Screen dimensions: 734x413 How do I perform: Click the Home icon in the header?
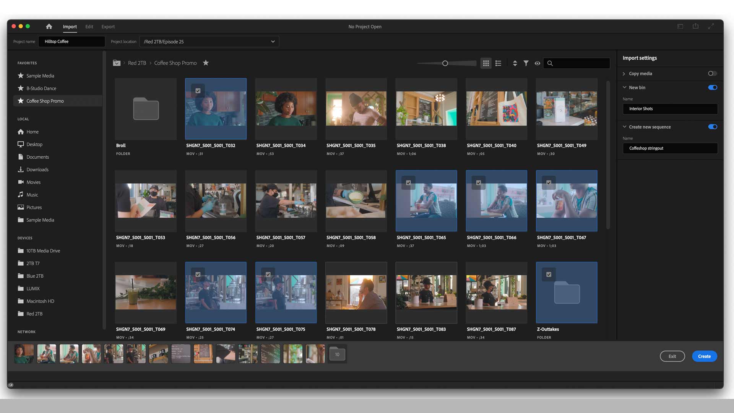[x=49, y=26]
